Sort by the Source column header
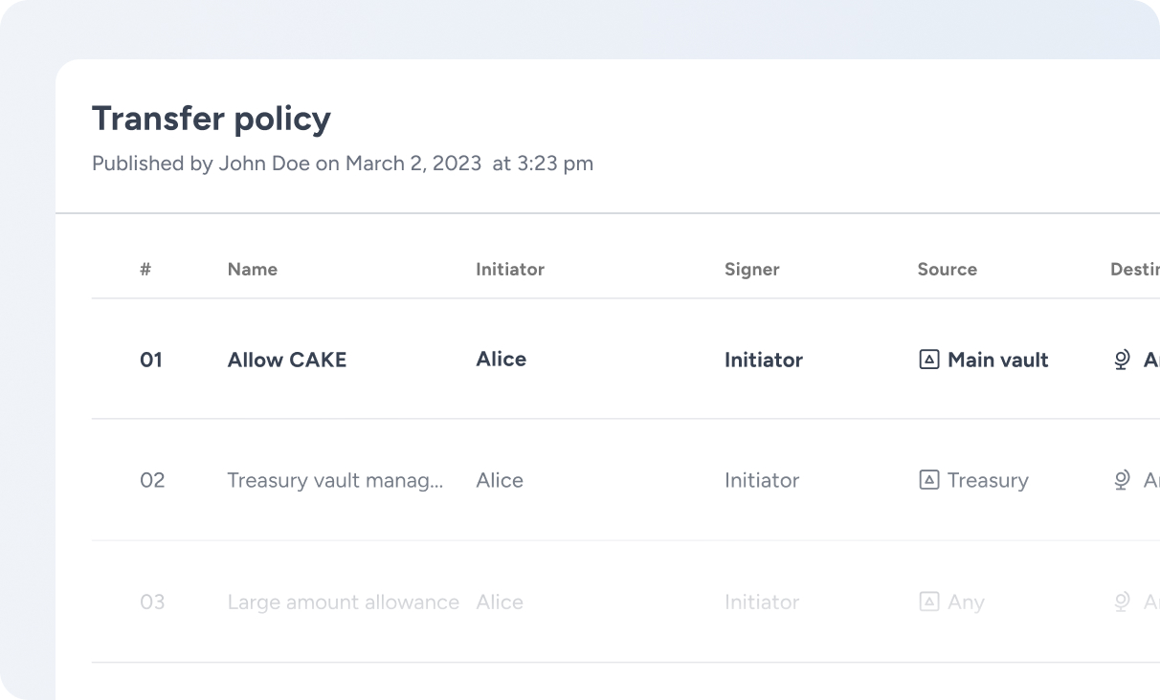This screenshot has height=700, width=1160. click(x=948, y=270)
